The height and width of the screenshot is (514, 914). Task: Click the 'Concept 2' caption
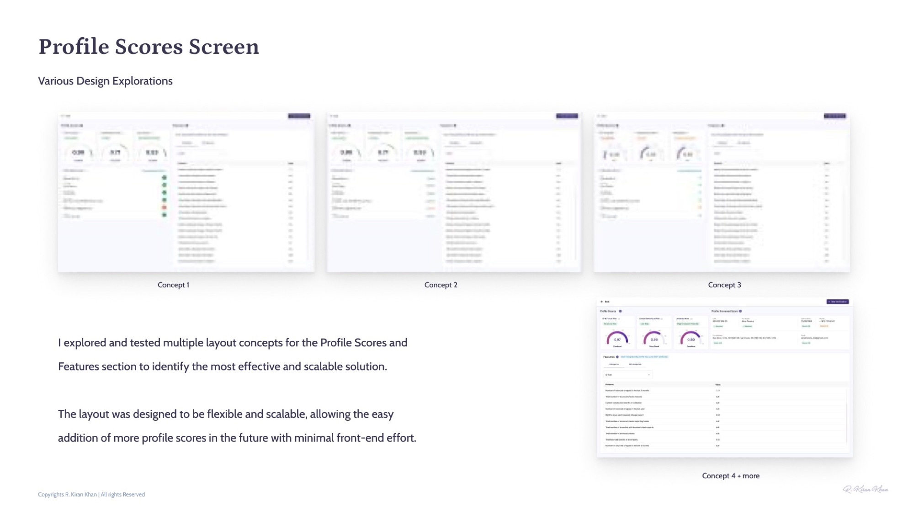coord(441,285)
